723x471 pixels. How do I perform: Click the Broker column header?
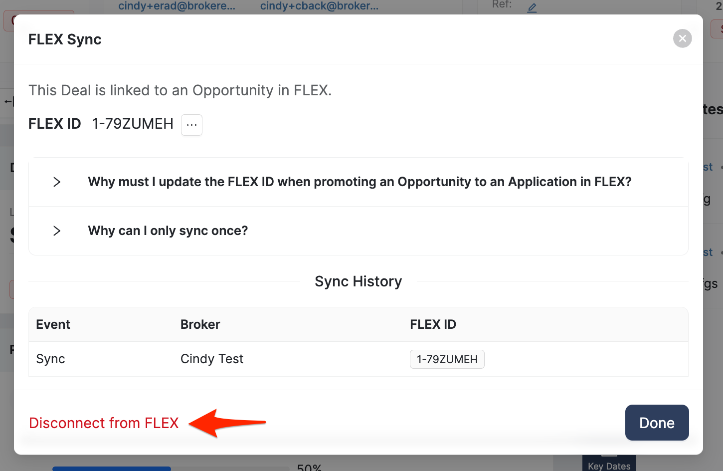[x=200, y=325]
